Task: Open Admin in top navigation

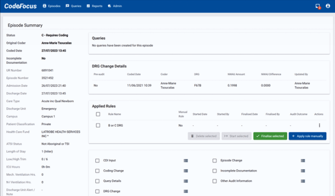Action: pyautogui.click(x=115, y=6)
